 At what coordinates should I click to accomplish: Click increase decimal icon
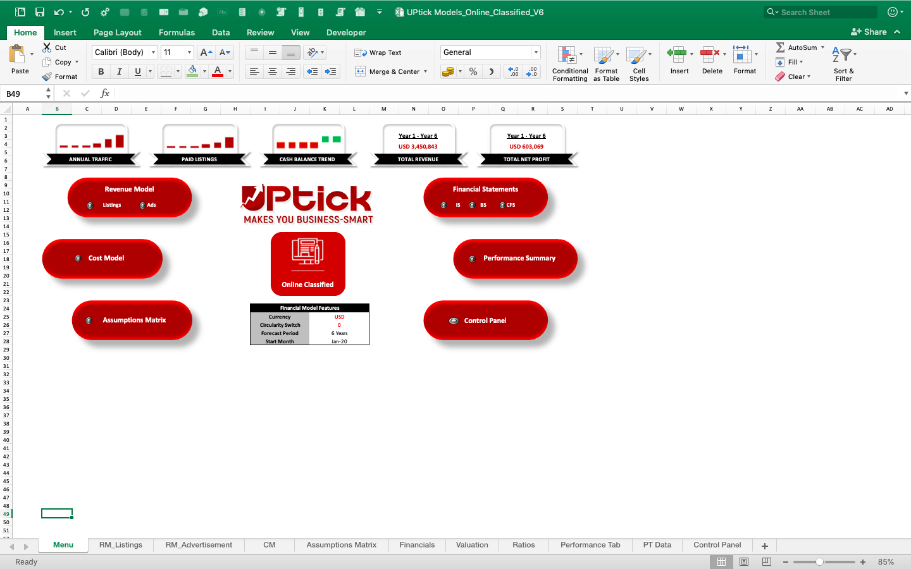tap(514, 71)
